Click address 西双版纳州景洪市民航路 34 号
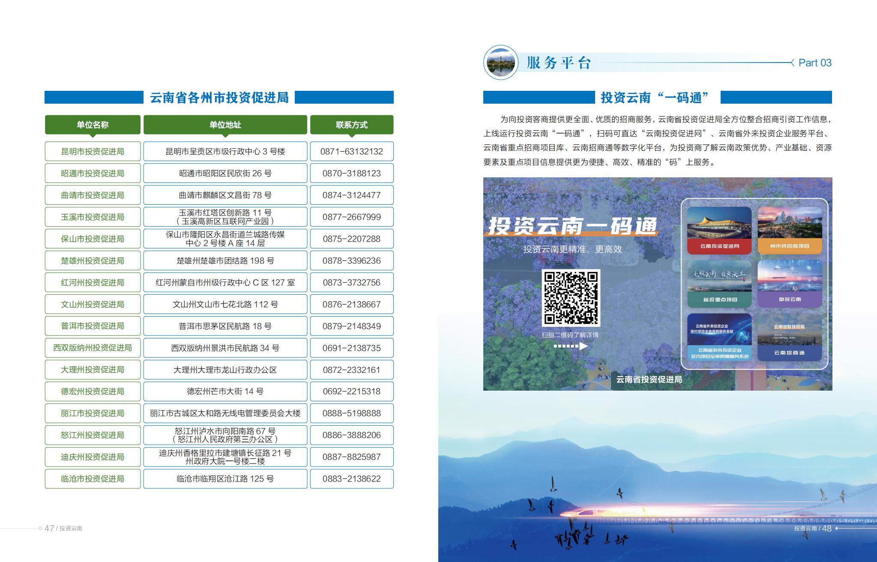The width and height of the screenshot is (877, 562). 225,348
